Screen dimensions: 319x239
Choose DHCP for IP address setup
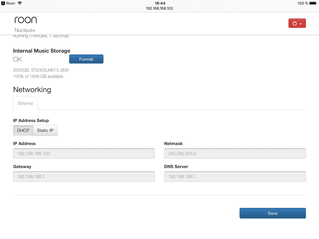23,130
